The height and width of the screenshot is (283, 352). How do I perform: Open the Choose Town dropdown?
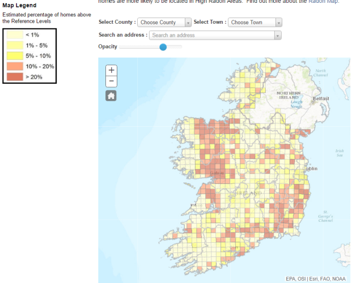pos(255,23)
